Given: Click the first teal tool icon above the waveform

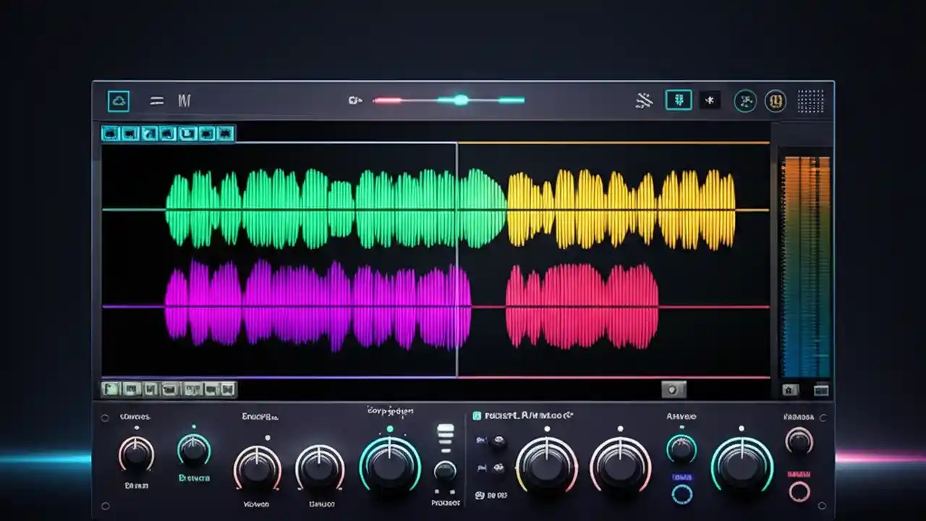Looking at the screenshot, I should click(x=109, y=133).
